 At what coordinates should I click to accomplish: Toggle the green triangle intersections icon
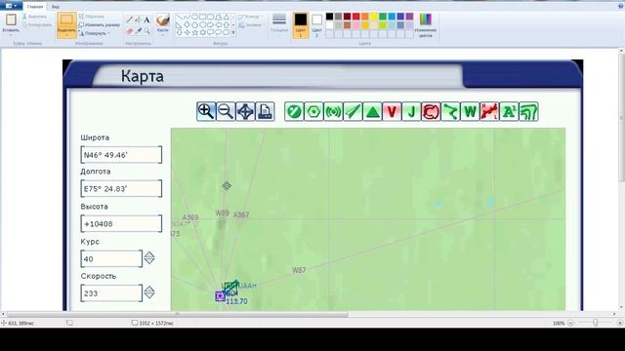[x=372, y=111]
